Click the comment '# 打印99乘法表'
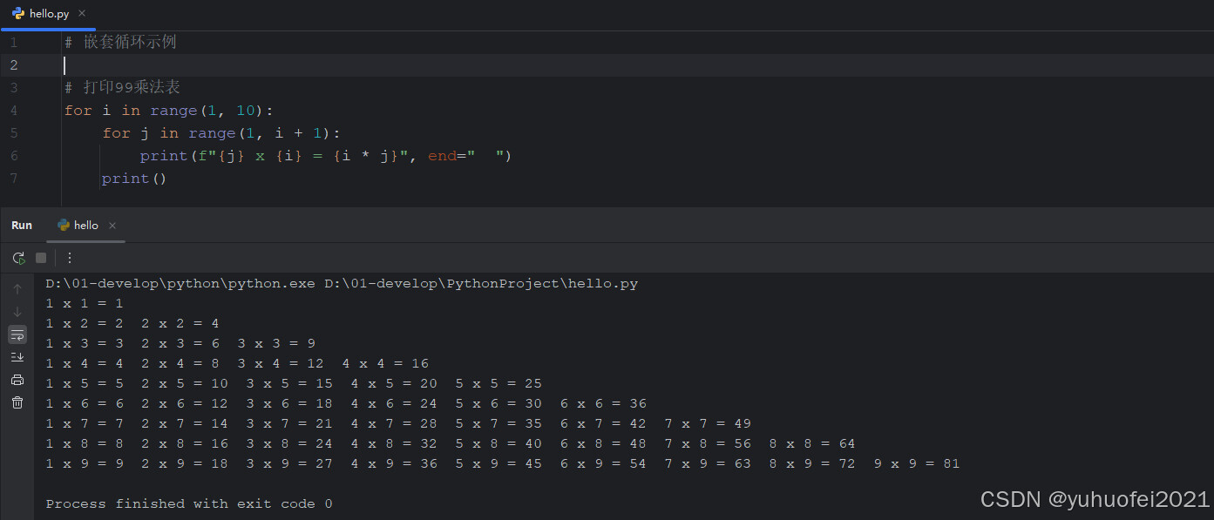 (123, 87)
